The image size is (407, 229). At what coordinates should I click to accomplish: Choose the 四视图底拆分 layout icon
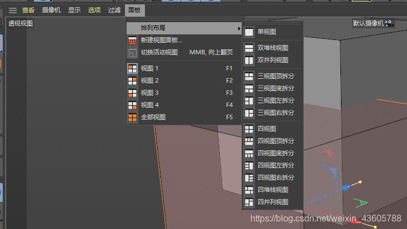249,153
